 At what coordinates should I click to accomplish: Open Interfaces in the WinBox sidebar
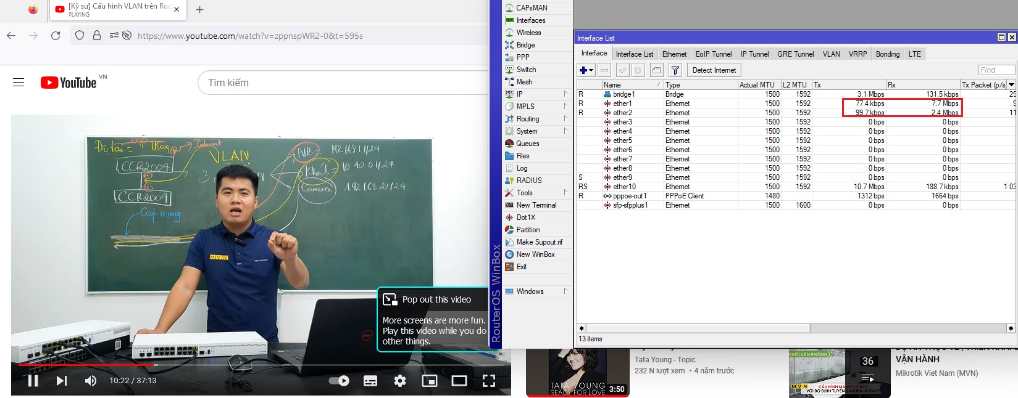pyautogui.click(x=530, y=20)
